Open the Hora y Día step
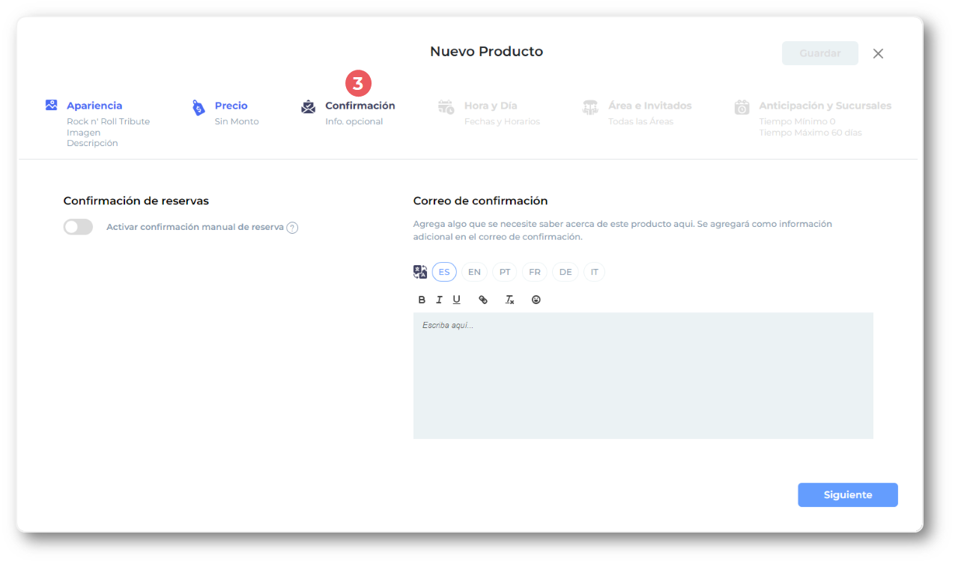Viewport: 955px width, 564px height. click(491, 106)
